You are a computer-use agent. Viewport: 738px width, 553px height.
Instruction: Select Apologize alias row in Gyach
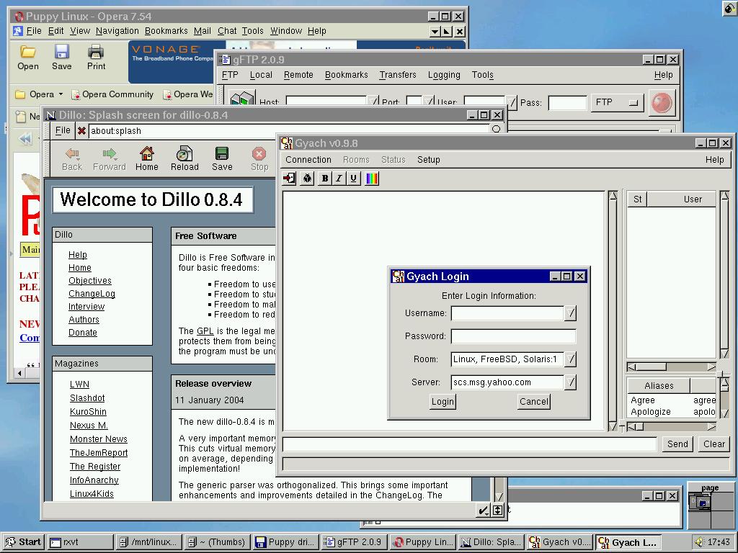673,411
